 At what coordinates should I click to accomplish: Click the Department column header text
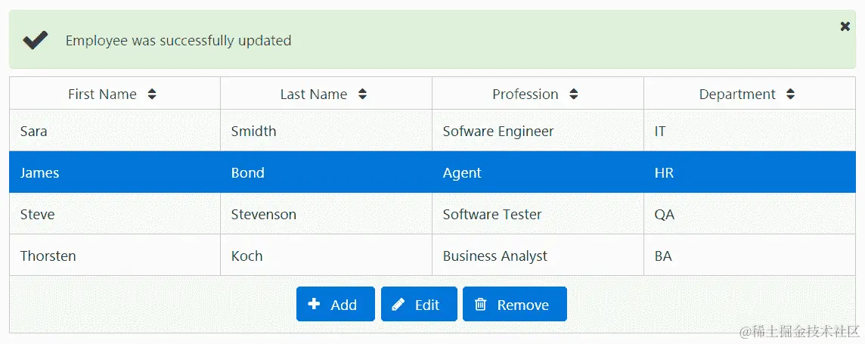(x=737, y=95)
